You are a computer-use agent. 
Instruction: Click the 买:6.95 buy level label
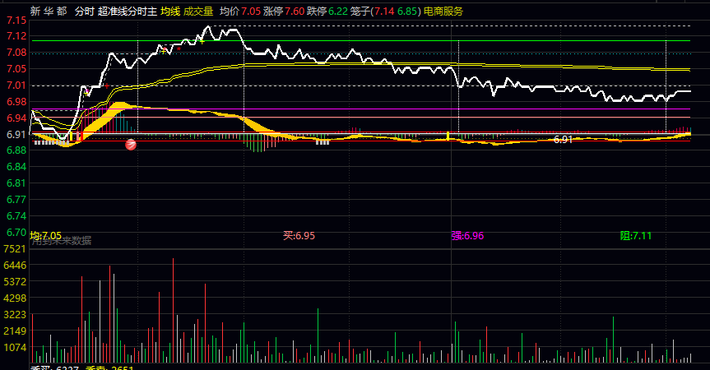[299, 236]
